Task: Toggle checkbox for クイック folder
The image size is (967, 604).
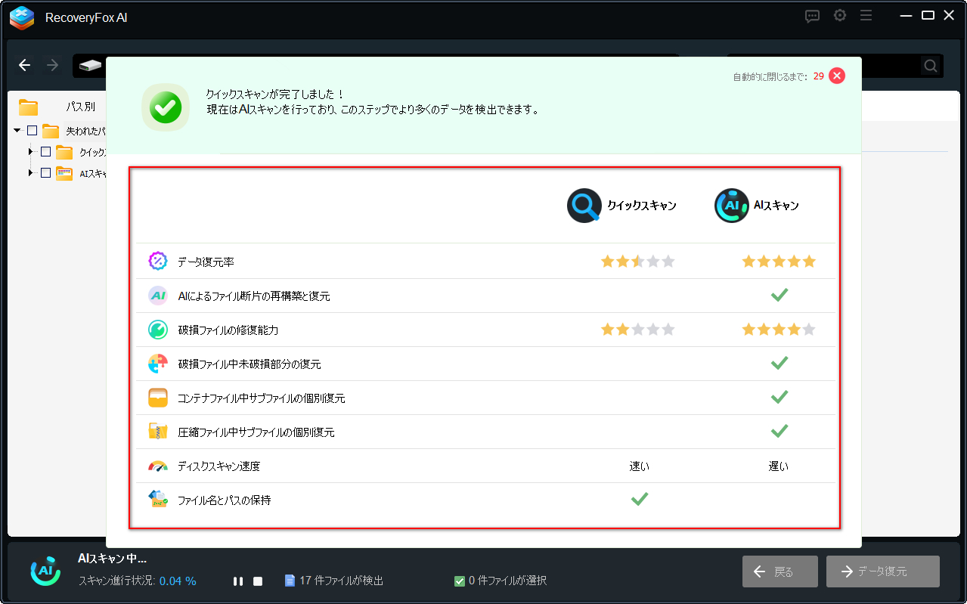Action: pos(45,151)
